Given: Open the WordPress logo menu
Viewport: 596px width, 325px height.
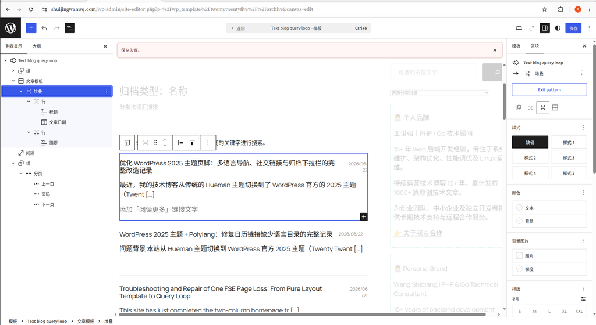Looking at the screenshot, I should pos(10,28).
